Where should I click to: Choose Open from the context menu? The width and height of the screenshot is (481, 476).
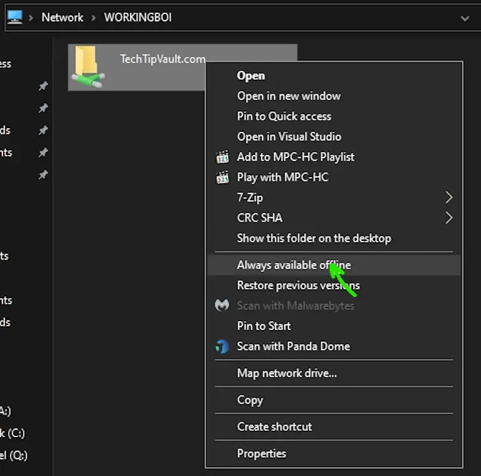334,76
